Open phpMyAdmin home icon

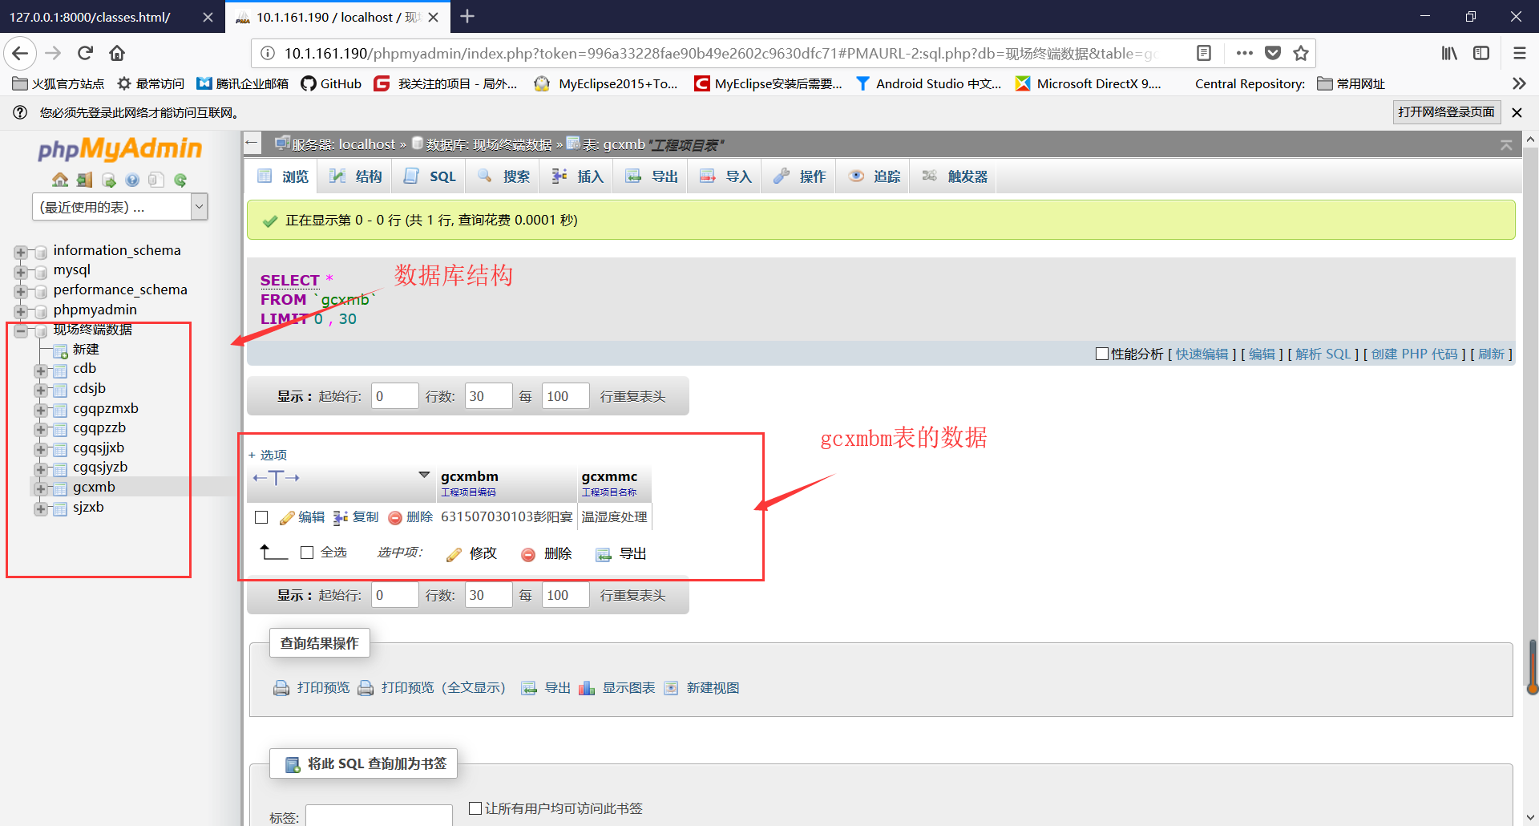[x=60, y=180]
